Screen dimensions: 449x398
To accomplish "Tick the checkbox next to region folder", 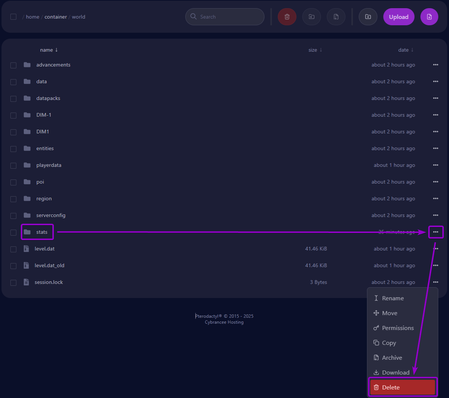I will [13, 199].
